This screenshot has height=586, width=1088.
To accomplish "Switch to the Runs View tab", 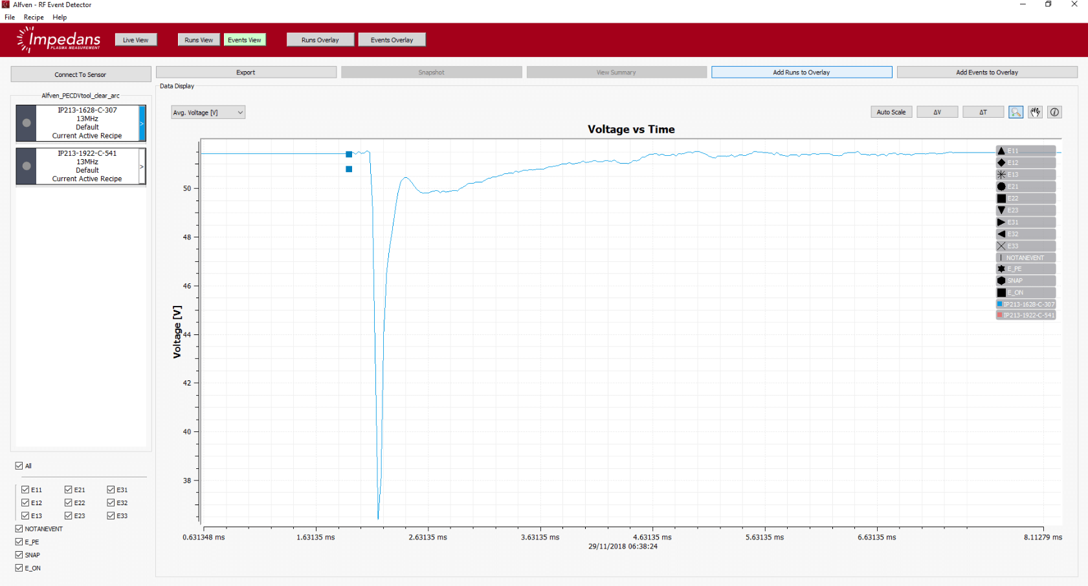I will point(199,40).
